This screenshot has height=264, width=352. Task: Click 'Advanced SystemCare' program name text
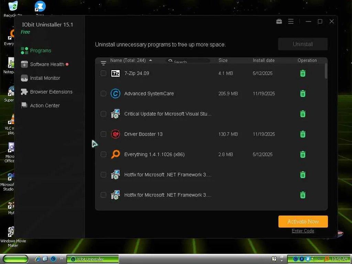click(149, 93)
